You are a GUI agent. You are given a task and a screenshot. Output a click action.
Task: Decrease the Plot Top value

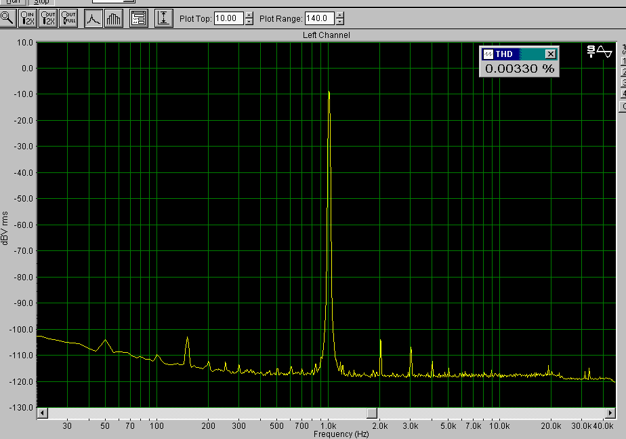(249, 22)
